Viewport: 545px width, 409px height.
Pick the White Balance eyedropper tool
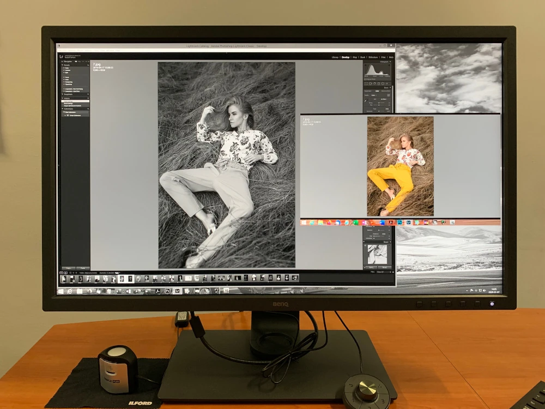coord(366,101)
